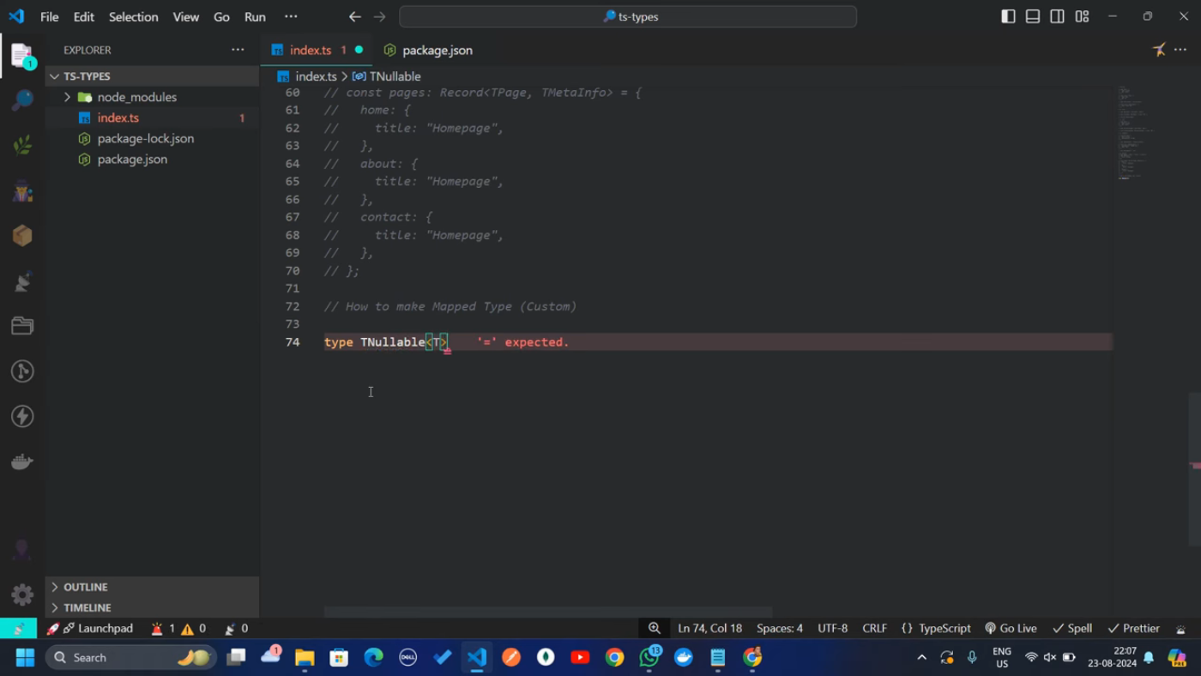Open the green leaf MongoDB icon in activity bar
1201x676 pixels.
point(22,144)
